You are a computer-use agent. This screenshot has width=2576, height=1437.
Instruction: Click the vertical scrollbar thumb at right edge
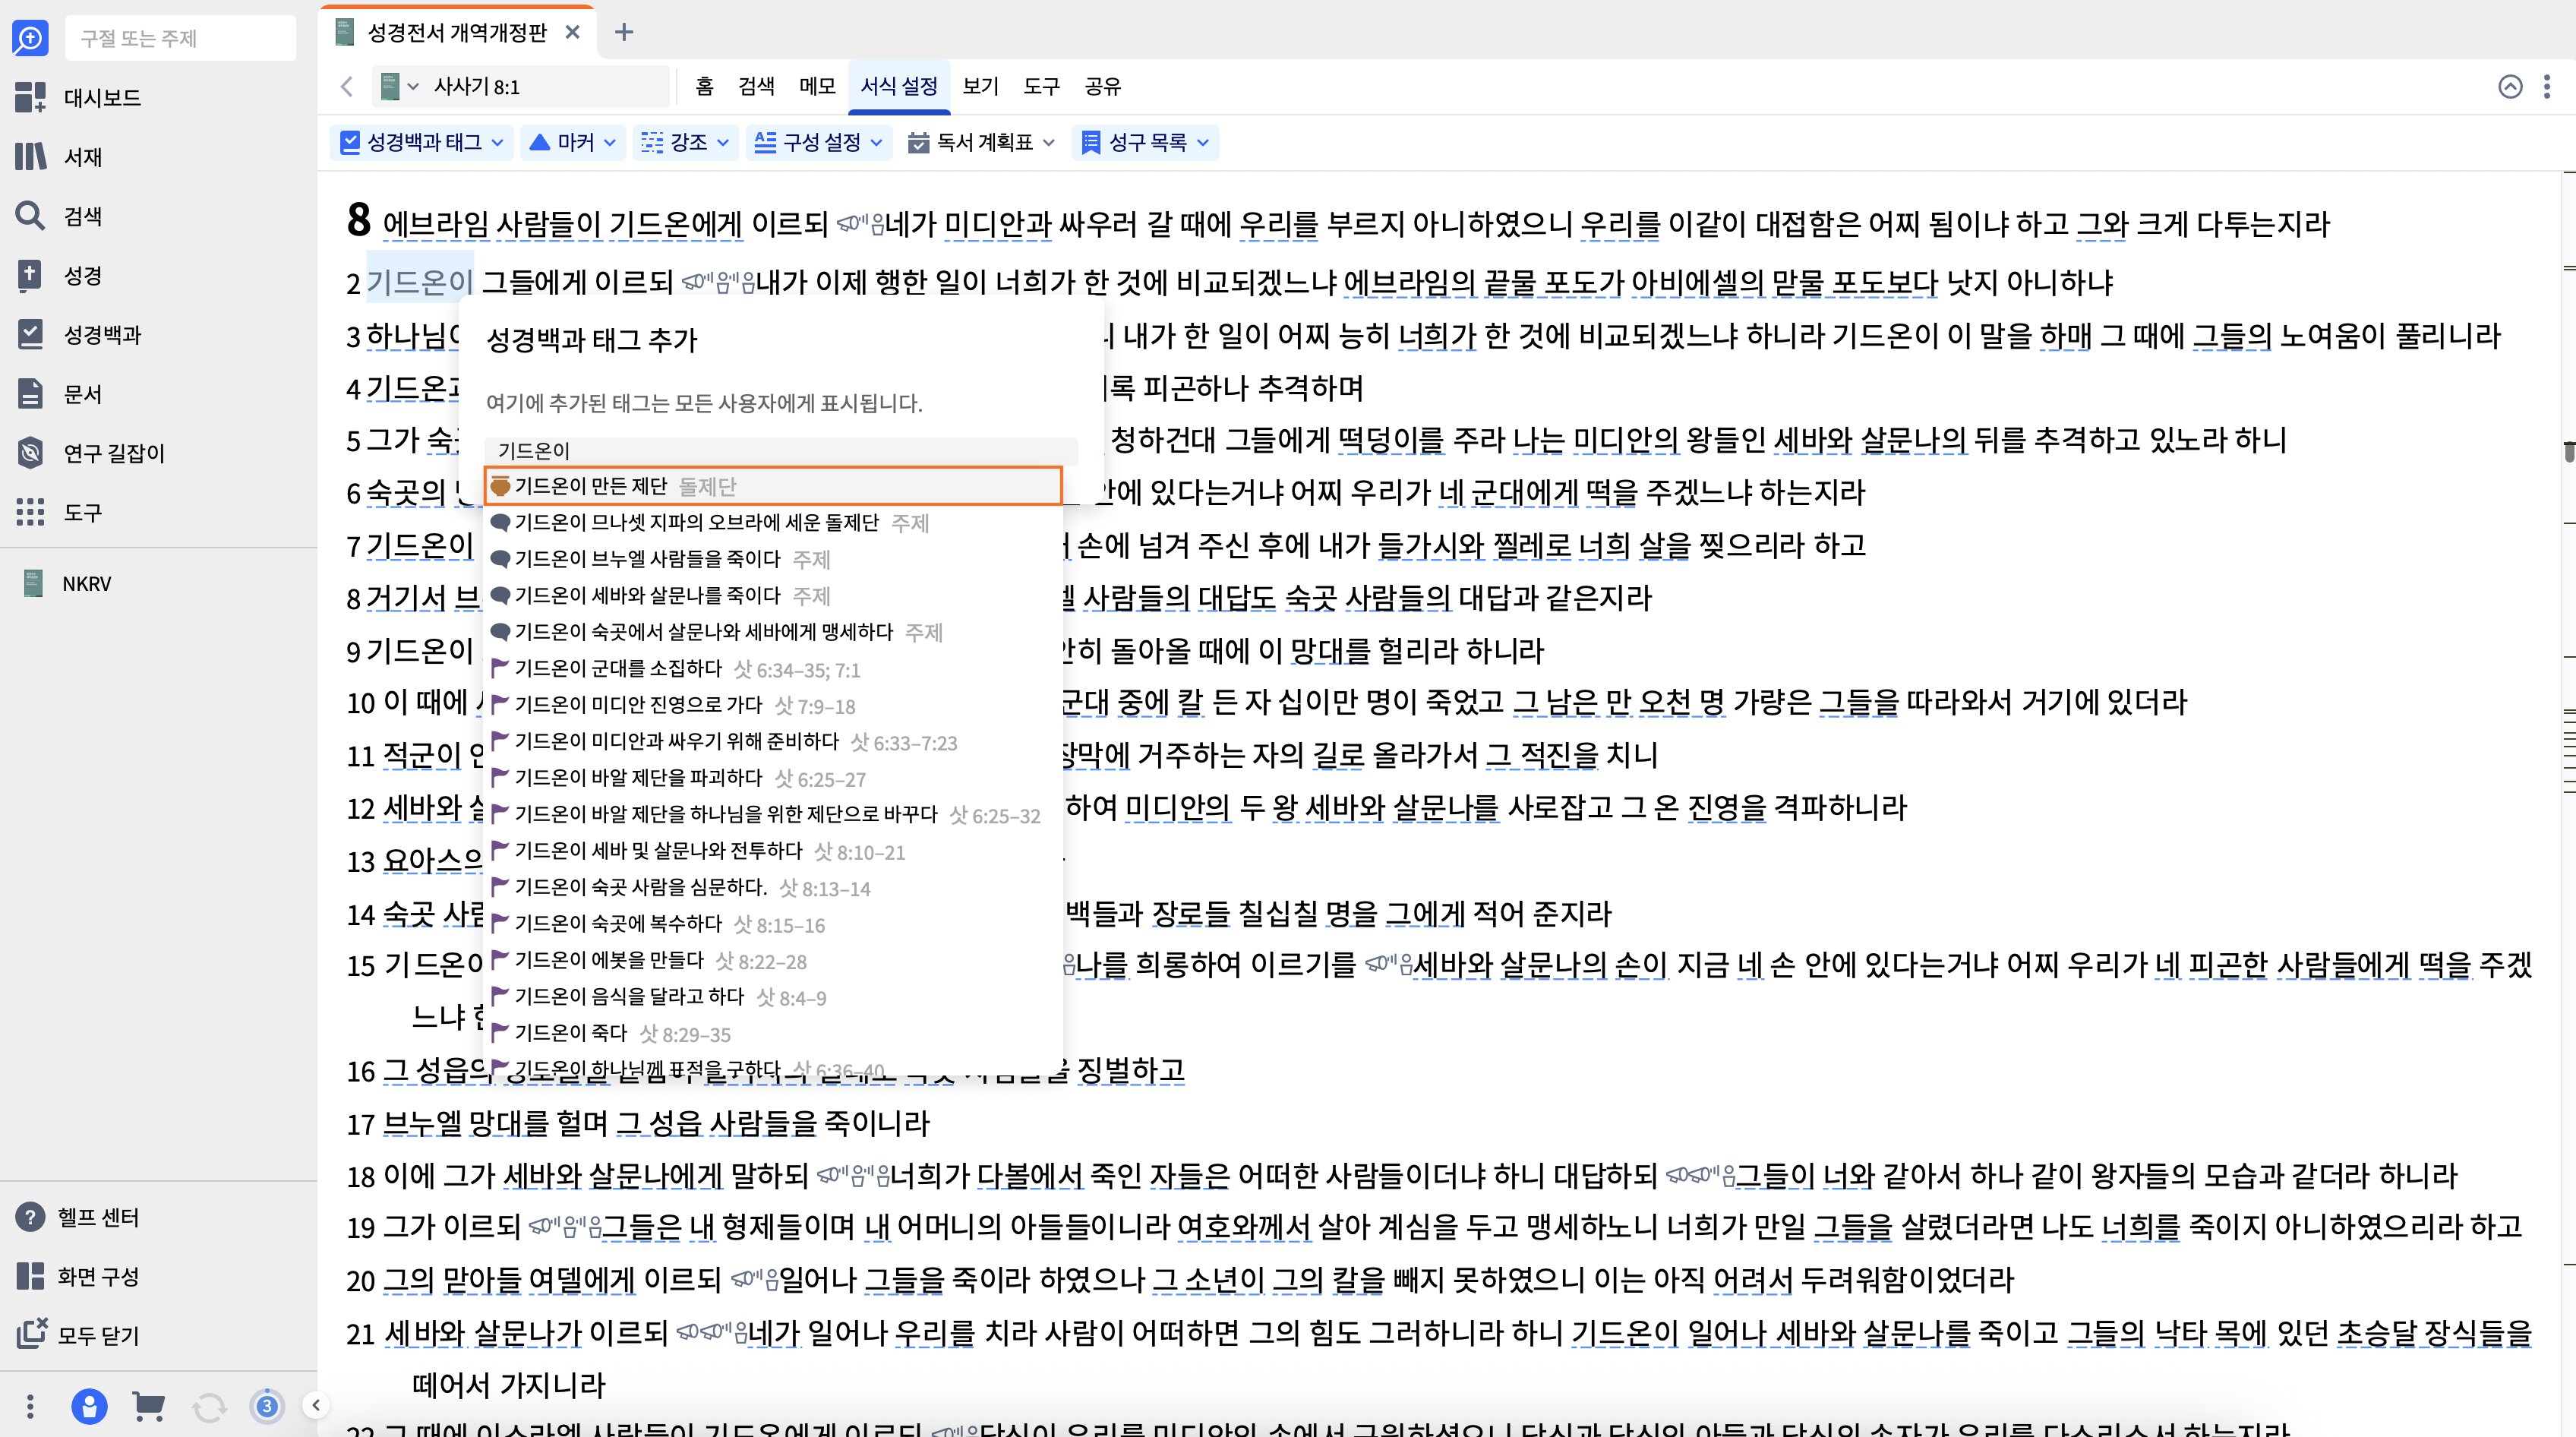pos(2569,451)
